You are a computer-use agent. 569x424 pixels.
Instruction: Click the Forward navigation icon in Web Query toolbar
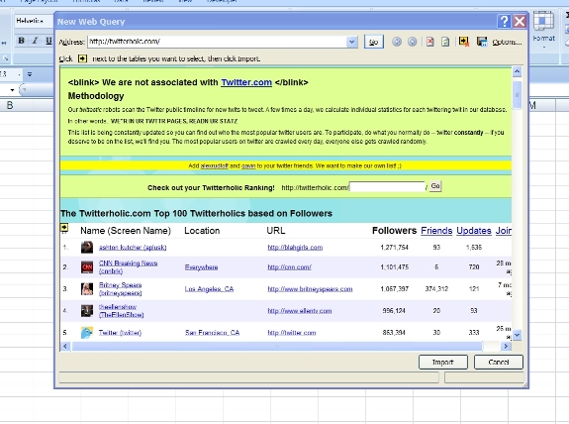tap(412, 42)
